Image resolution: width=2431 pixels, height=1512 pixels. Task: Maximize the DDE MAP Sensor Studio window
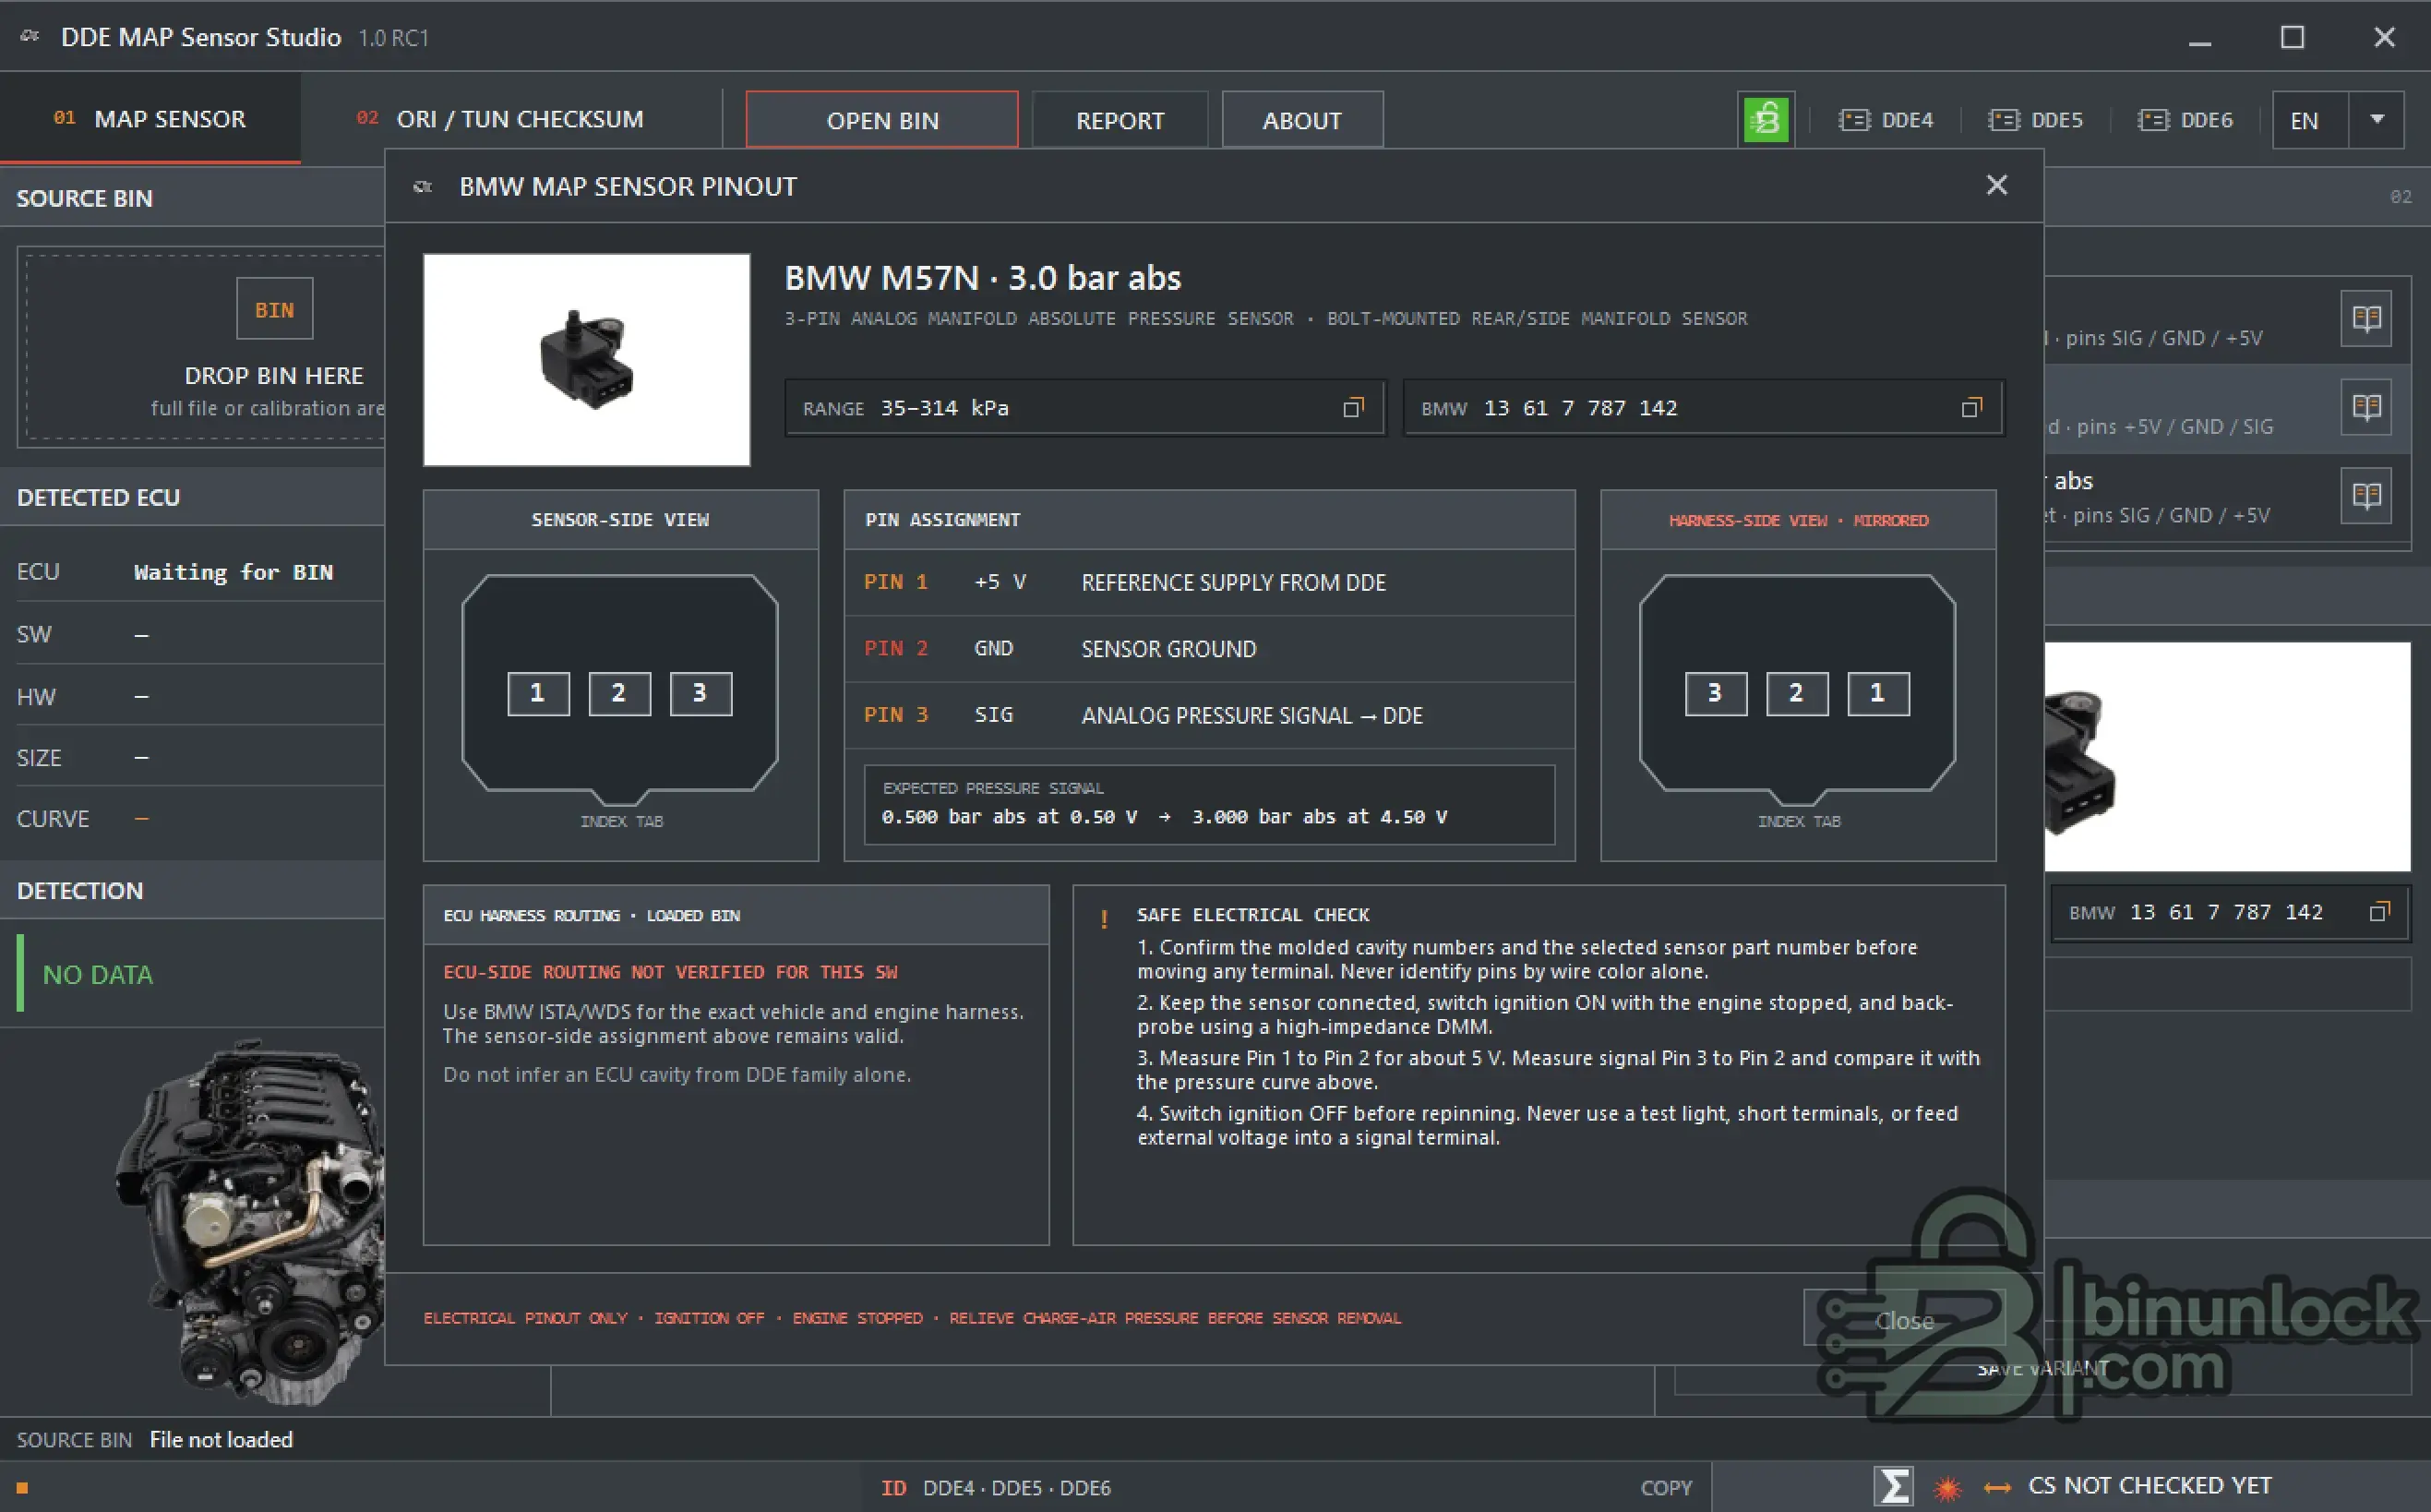(2292, 37)
